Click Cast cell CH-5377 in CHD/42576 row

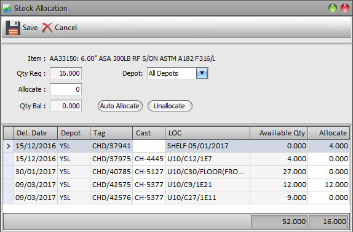click(x=149, y=198)
